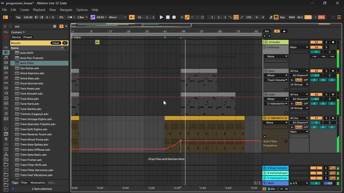The image size is (344, 193).
Task: Toggle the Lock Envelopes padlock icon
Action: click(x=284, y=31)
